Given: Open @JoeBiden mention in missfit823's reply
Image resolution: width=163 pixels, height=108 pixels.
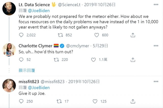Looking at the screenshot, I should tap(39, 88).
